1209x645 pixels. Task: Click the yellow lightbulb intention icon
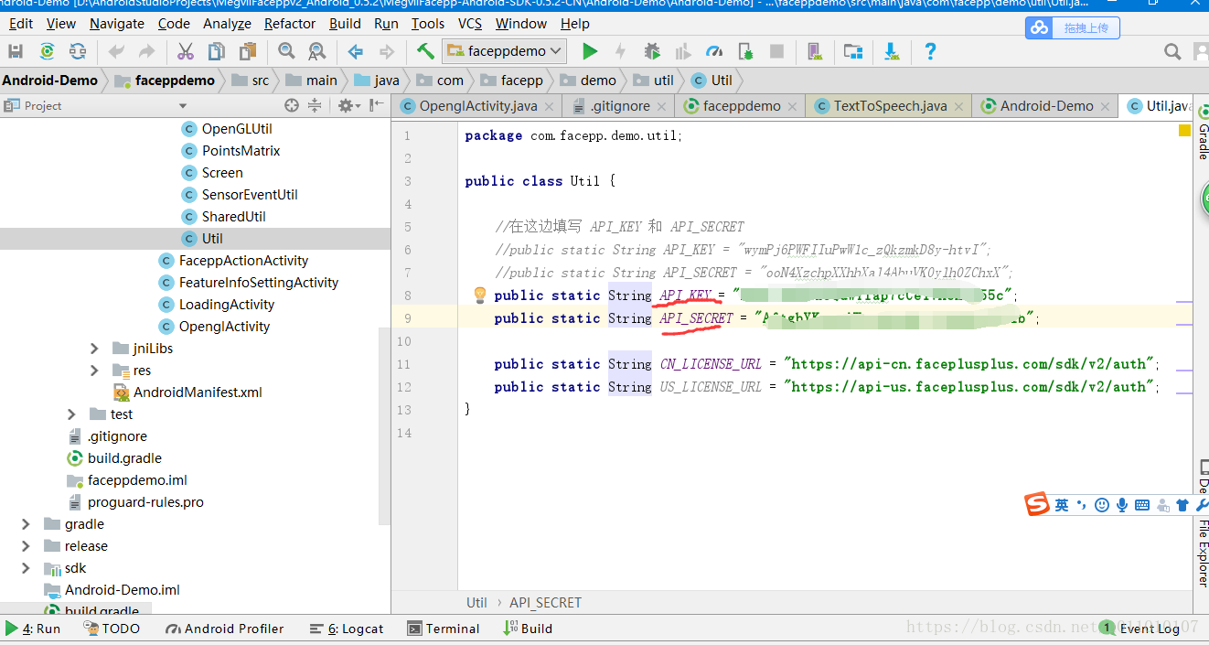tap(479, 295)
